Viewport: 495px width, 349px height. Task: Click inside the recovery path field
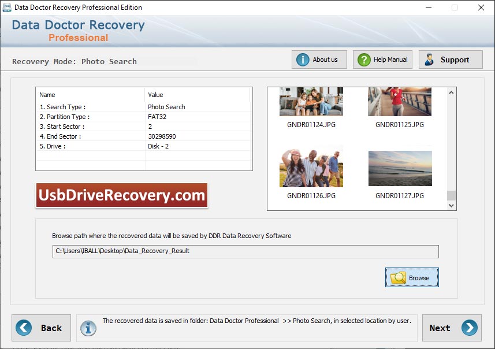click(245, 251)
